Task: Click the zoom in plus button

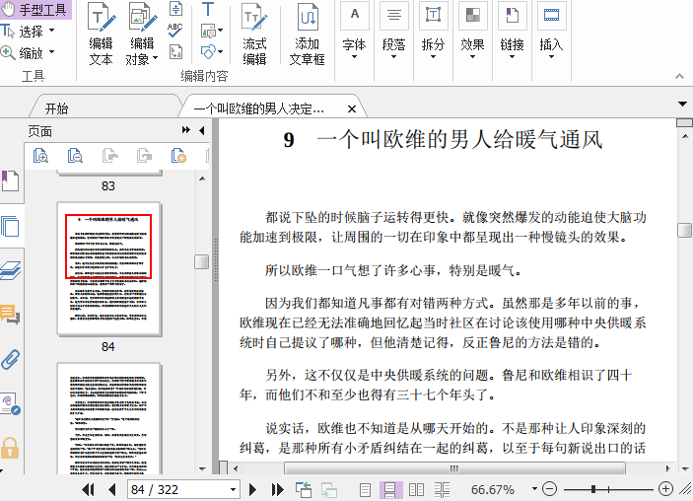Action: 665,489
